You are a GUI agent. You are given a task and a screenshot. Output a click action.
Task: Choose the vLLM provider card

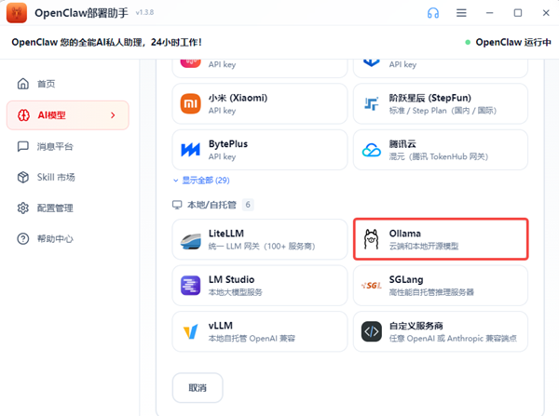(x=260, y=331)
